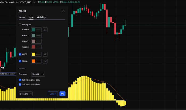Disable Values in status line
The image size is (186, 110).
pyautogui.click(x=20, y=84)
